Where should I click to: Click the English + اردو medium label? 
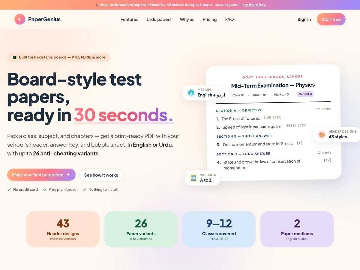tap(211, 95)
